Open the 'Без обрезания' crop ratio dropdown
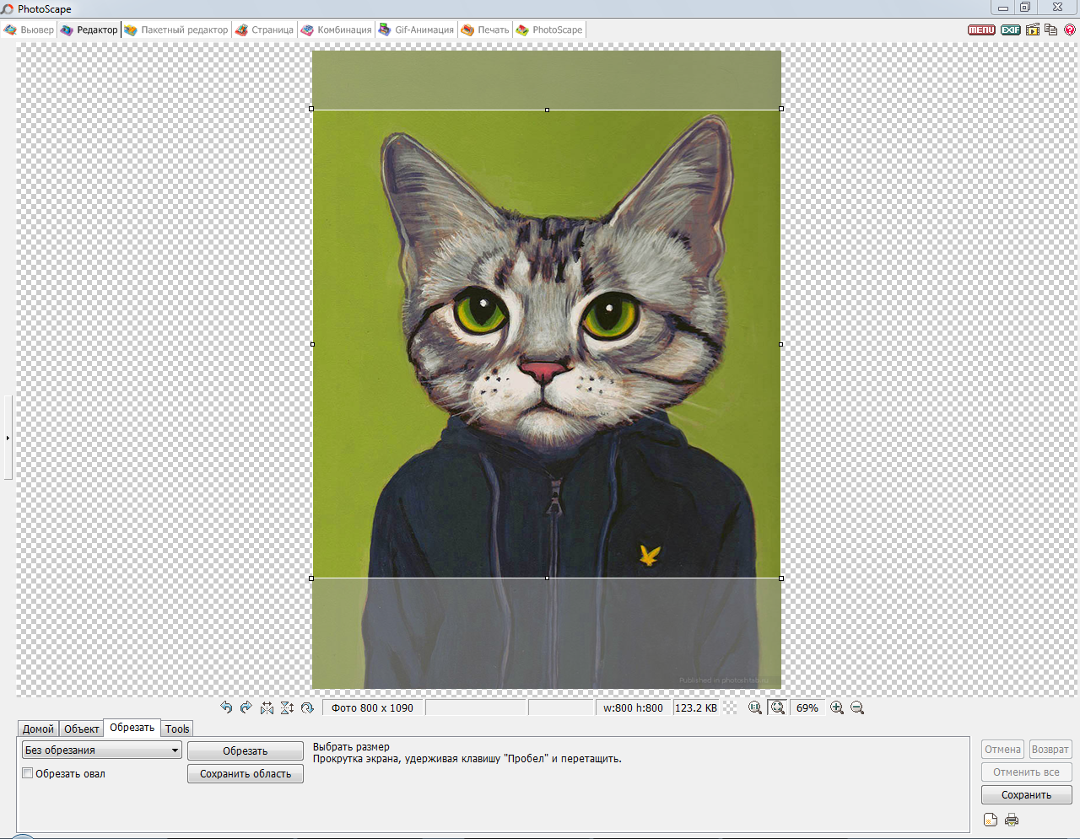 tap(101, 750)
